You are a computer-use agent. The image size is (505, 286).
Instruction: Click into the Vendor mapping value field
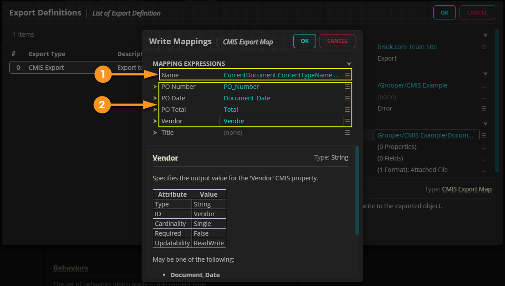pos(281,121)
